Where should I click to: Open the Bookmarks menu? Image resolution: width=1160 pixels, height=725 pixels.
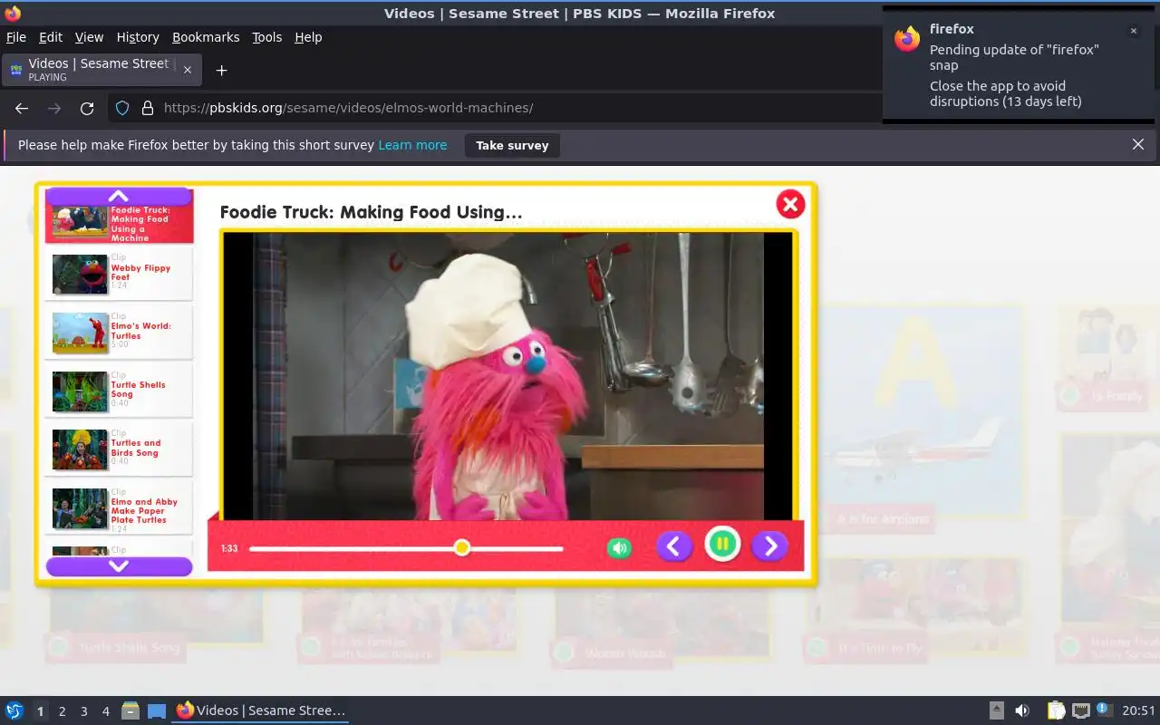[206, 37]
